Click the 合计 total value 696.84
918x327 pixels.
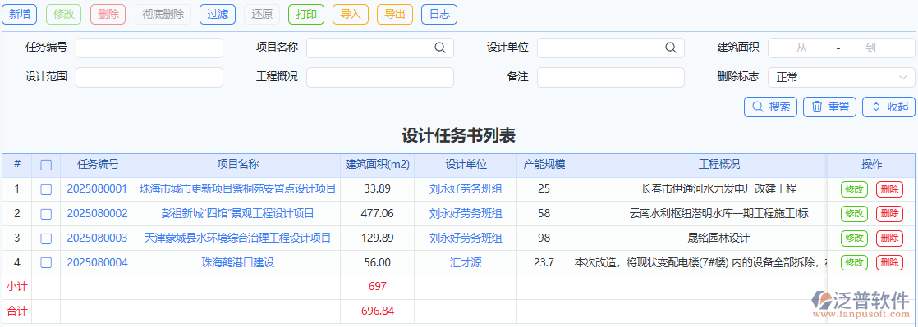(x=378, y=311)
